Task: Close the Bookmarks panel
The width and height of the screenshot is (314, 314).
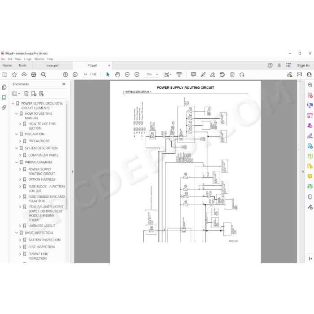Action: pos(64,84)
